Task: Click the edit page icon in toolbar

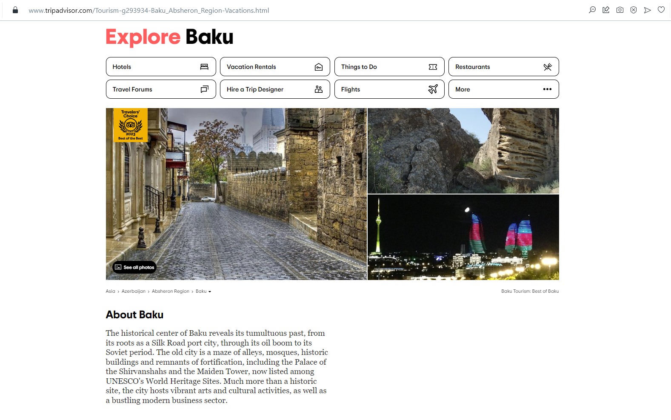Action: click(x=606, y=10)
